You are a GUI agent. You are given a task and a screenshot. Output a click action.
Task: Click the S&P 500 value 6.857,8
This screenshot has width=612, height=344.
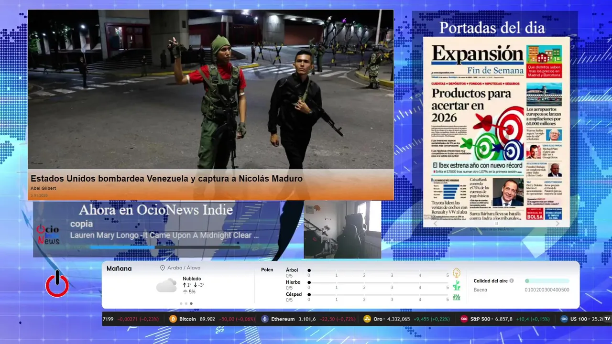(504, 319)
